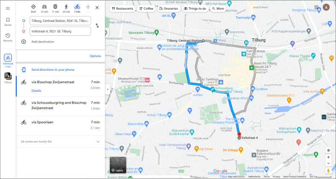Click Send directions to your phone
Viewport: 336px width, 179px height.
(53, 69)
